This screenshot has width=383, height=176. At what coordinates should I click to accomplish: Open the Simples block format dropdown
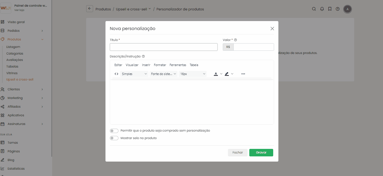point(134,74)
